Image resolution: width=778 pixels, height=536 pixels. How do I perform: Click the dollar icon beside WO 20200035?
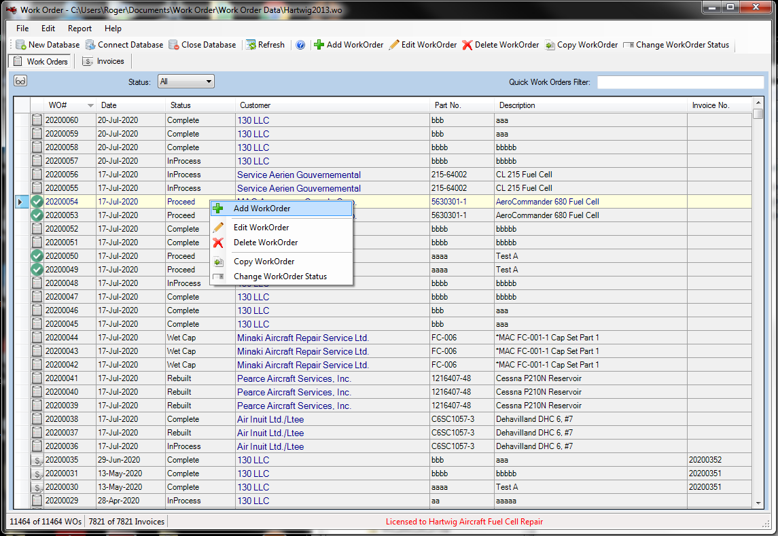(37, 460)
